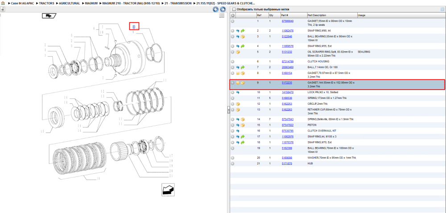This screenshot has height=213, width=446.
Task: Collapse the diagram pane with the splitter arrow
Action: click(x=228, y=111)
